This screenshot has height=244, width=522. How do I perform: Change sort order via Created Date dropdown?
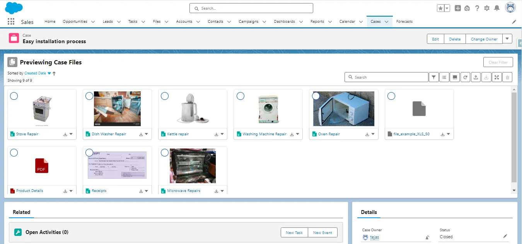point(49,73)
